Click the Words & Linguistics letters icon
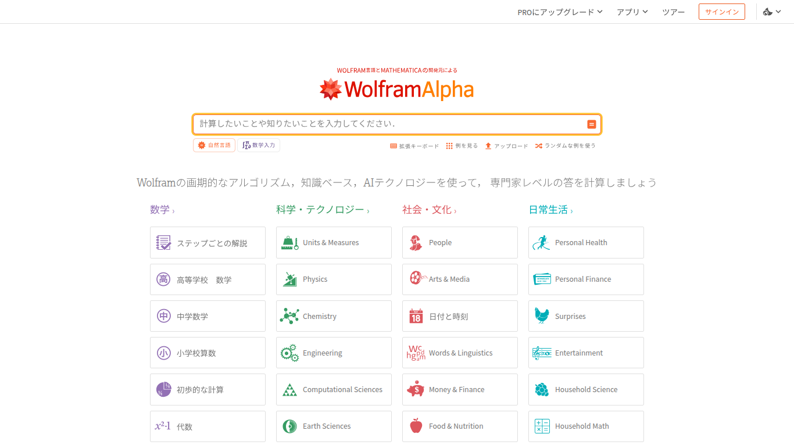Image resolution: width=794 pixels, height=445 pixels. click(417, 353)
